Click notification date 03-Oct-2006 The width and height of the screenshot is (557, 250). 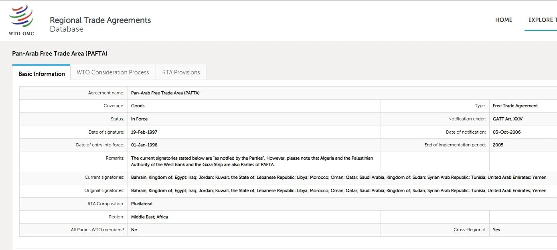click(x=507, y=132)
